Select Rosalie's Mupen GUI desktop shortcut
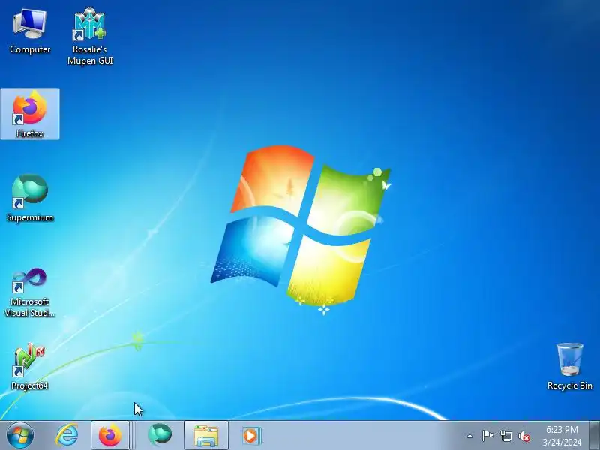 point(90,36)
